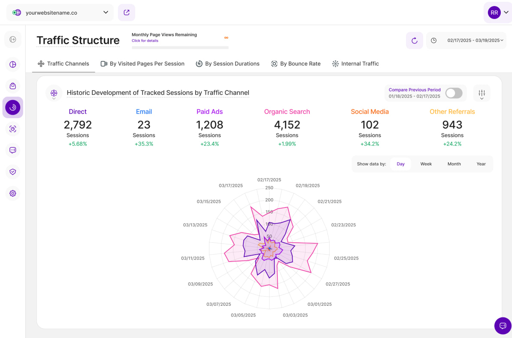The image size is (512, 338).
Task: Switch to By Bounce Rate tab
Action: coord(296,64)
